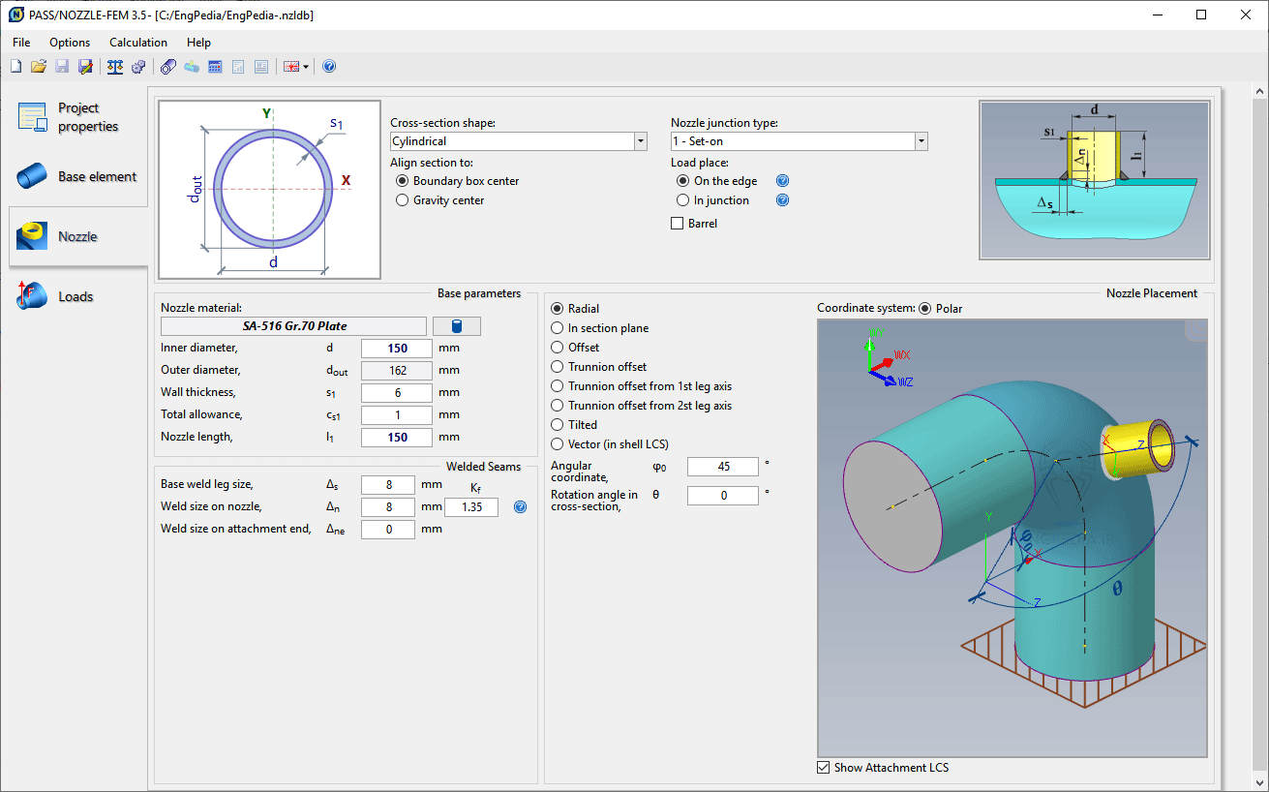Uncheck Show Attachment LCS
The image size is (1269, 792).
tap(824, 768)
